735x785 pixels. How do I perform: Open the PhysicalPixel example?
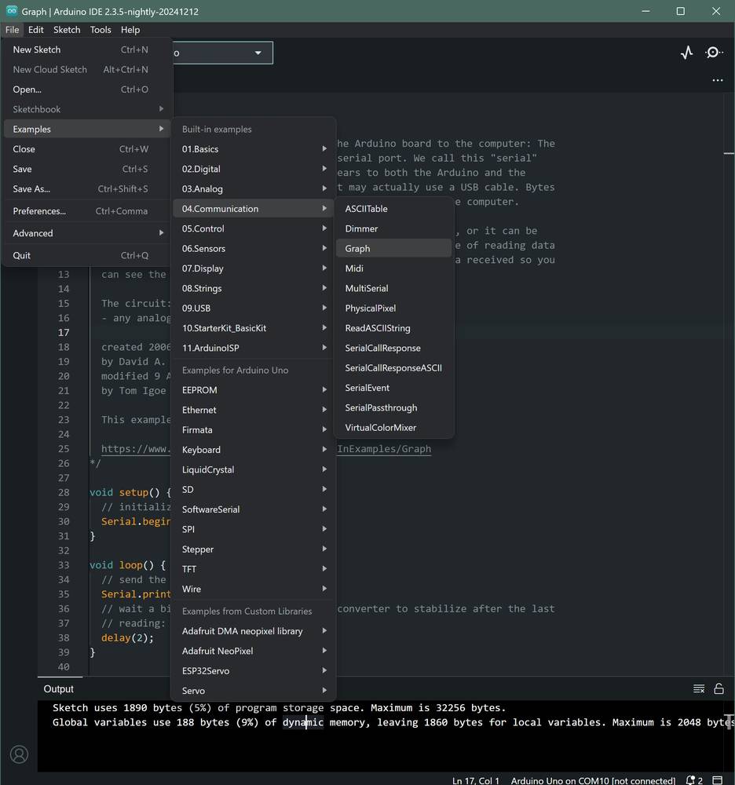394,308
